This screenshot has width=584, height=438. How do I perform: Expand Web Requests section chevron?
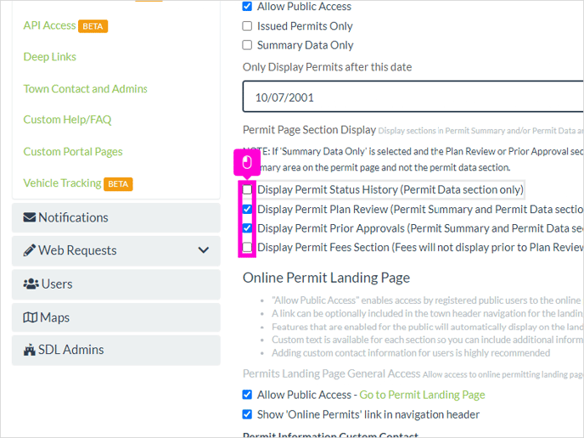click(204, 250)
